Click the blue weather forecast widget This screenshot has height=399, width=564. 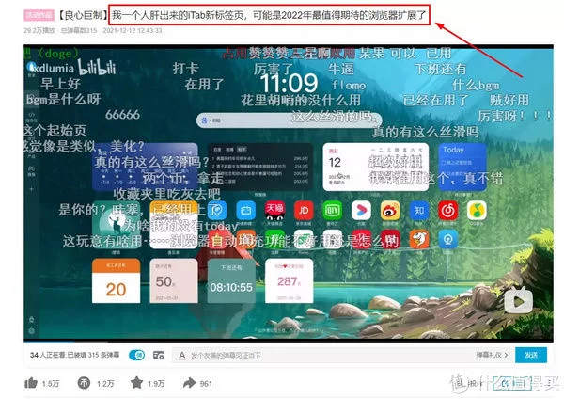[145, 168]
